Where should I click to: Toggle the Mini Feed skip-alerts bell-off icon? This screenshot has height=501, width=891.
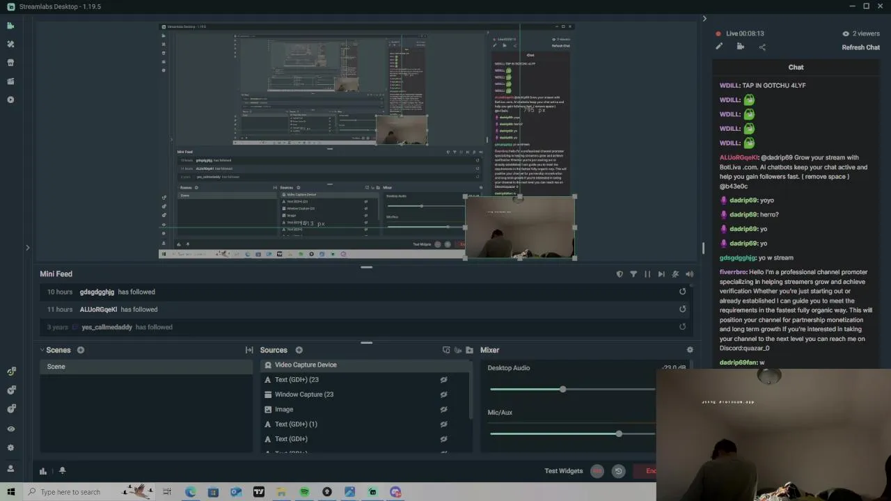point(675,274)
